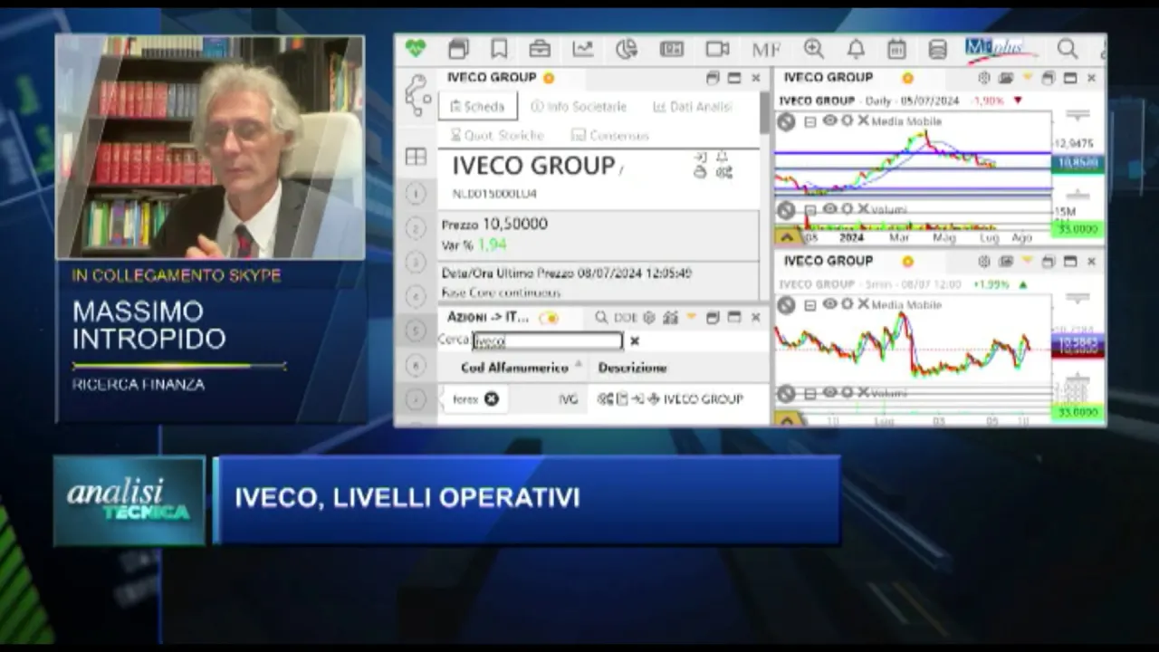
Task: Toggle Volumi eye in 5min chart
Action: click(x=829, y=393)
